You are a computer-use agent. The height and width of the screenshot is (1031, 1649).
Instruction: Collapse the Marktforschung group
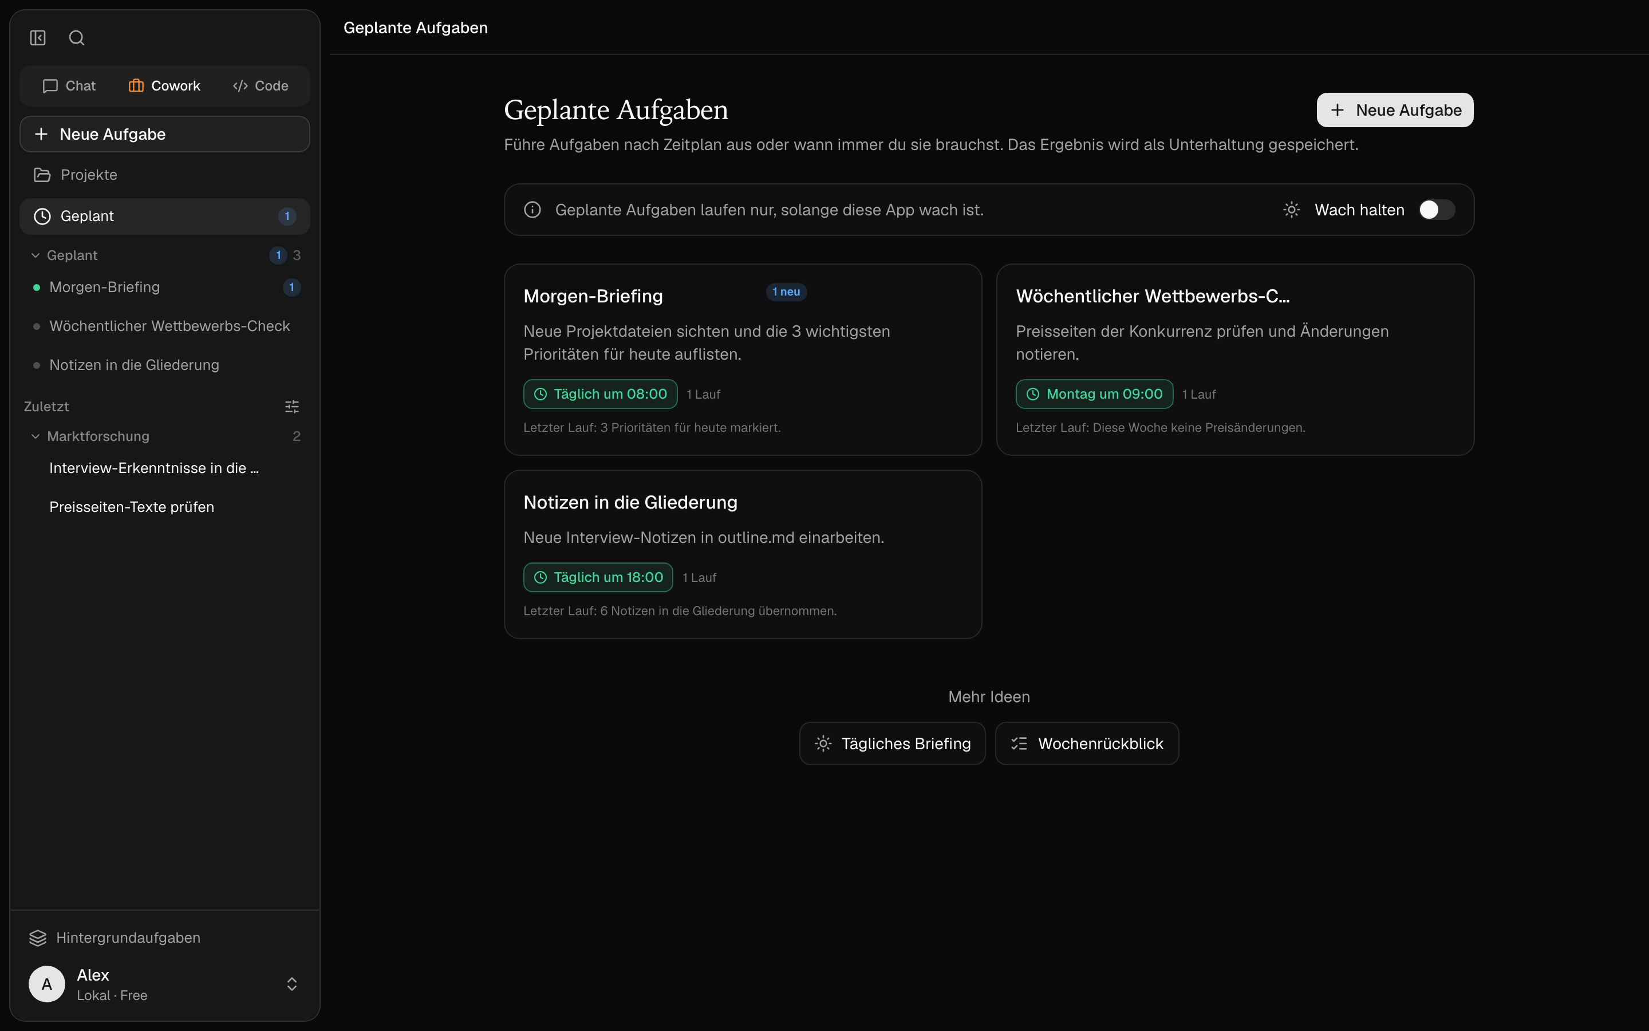coord(35,436)
